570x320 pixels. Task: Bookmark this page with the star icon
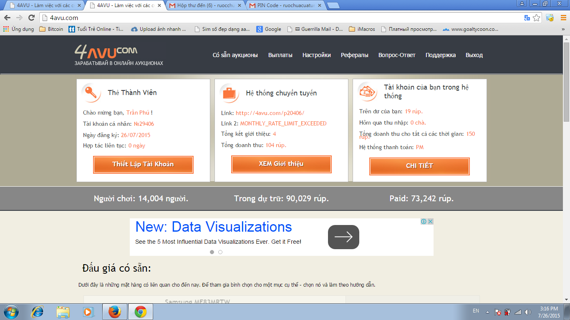point(537,18)
